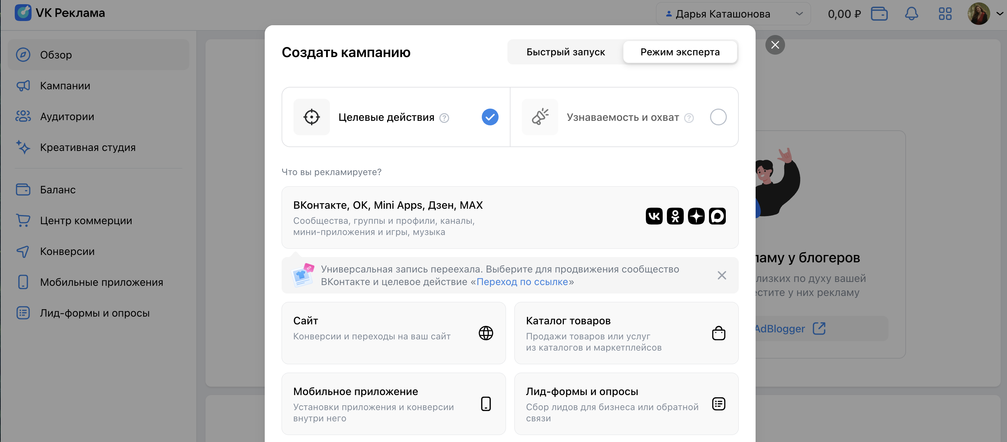Click the Обзор compass icon
The image size is (1007, 442).
23,55
